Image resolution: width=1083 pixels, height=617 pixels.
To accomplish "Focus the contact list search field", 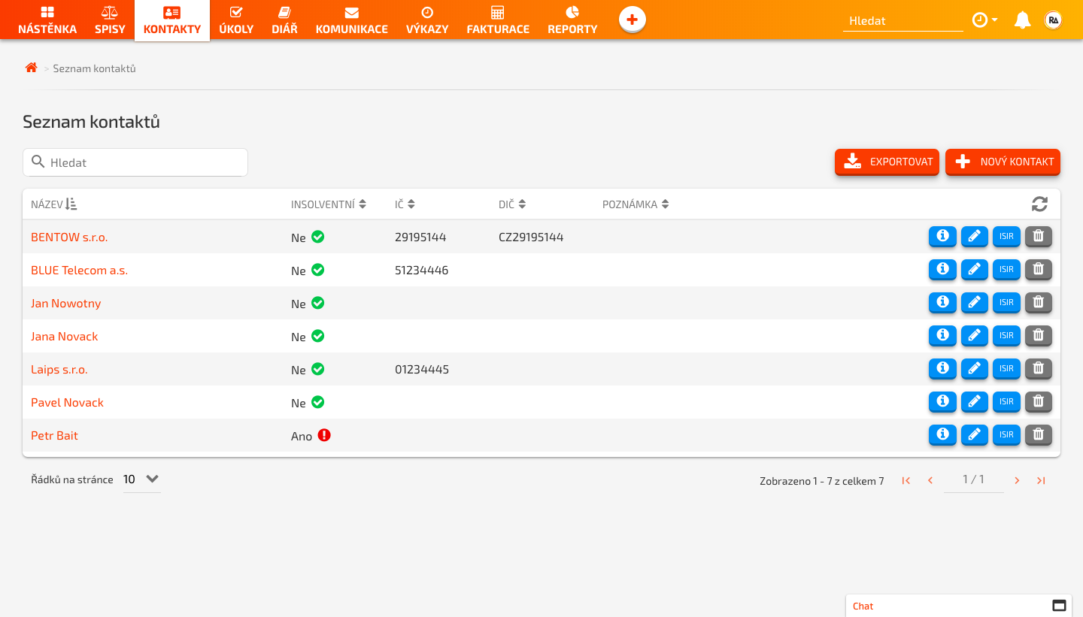I will click(x=135, y=162).
